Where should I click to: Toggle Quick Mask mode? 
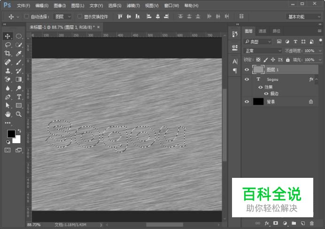[8, 150]
